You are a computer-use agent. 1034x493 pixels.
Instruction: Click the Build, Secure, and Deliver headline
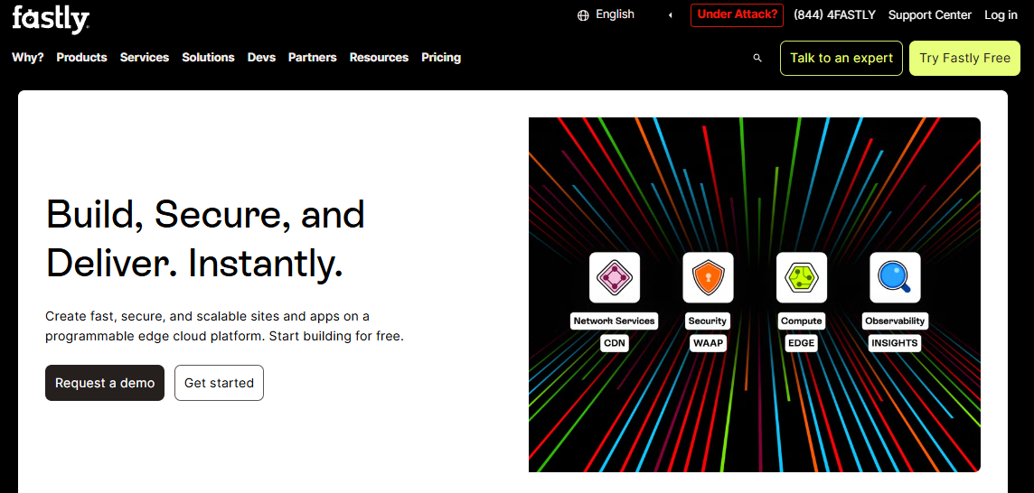205,238
